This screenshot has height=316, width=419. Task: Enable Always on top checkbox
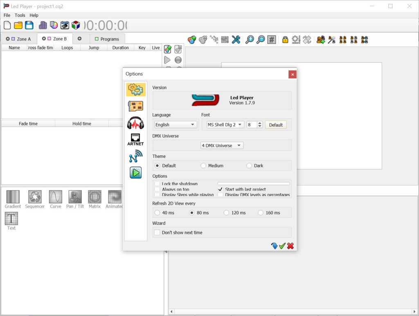pos(157,189)
